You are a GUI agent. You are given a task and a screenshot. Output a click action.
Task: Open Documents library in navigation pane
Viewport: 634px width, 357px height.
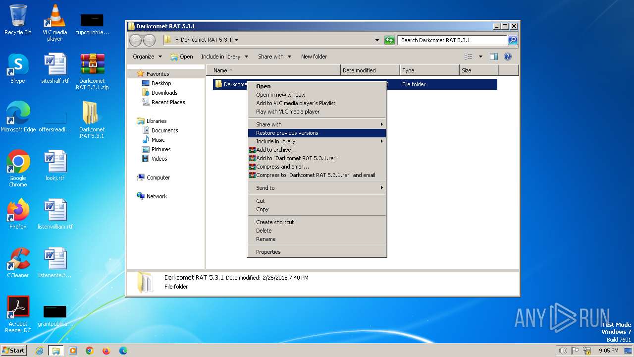(160, 130)
